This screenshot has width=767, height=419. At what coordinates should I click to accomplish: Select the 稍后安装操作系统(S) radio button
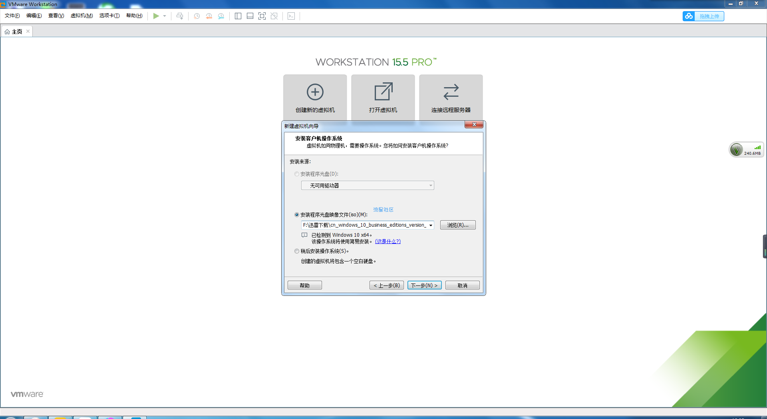pos(297,251)
